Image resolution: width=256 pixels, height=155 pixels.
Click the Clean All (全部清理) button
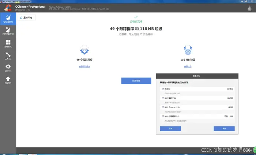pyautogui.click(x=136, y=81)
